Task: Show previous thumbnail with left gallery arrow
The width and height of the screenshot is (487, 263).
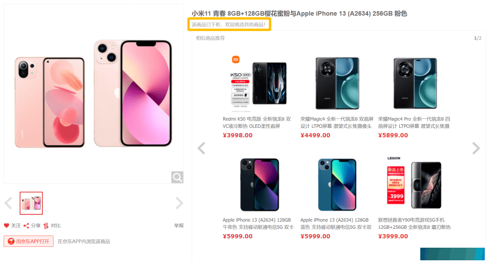Action: click(9, 203)
